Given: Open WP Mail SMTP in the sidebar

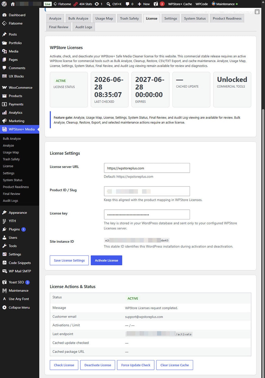Looking at the screenshot, I should point(19,271).
